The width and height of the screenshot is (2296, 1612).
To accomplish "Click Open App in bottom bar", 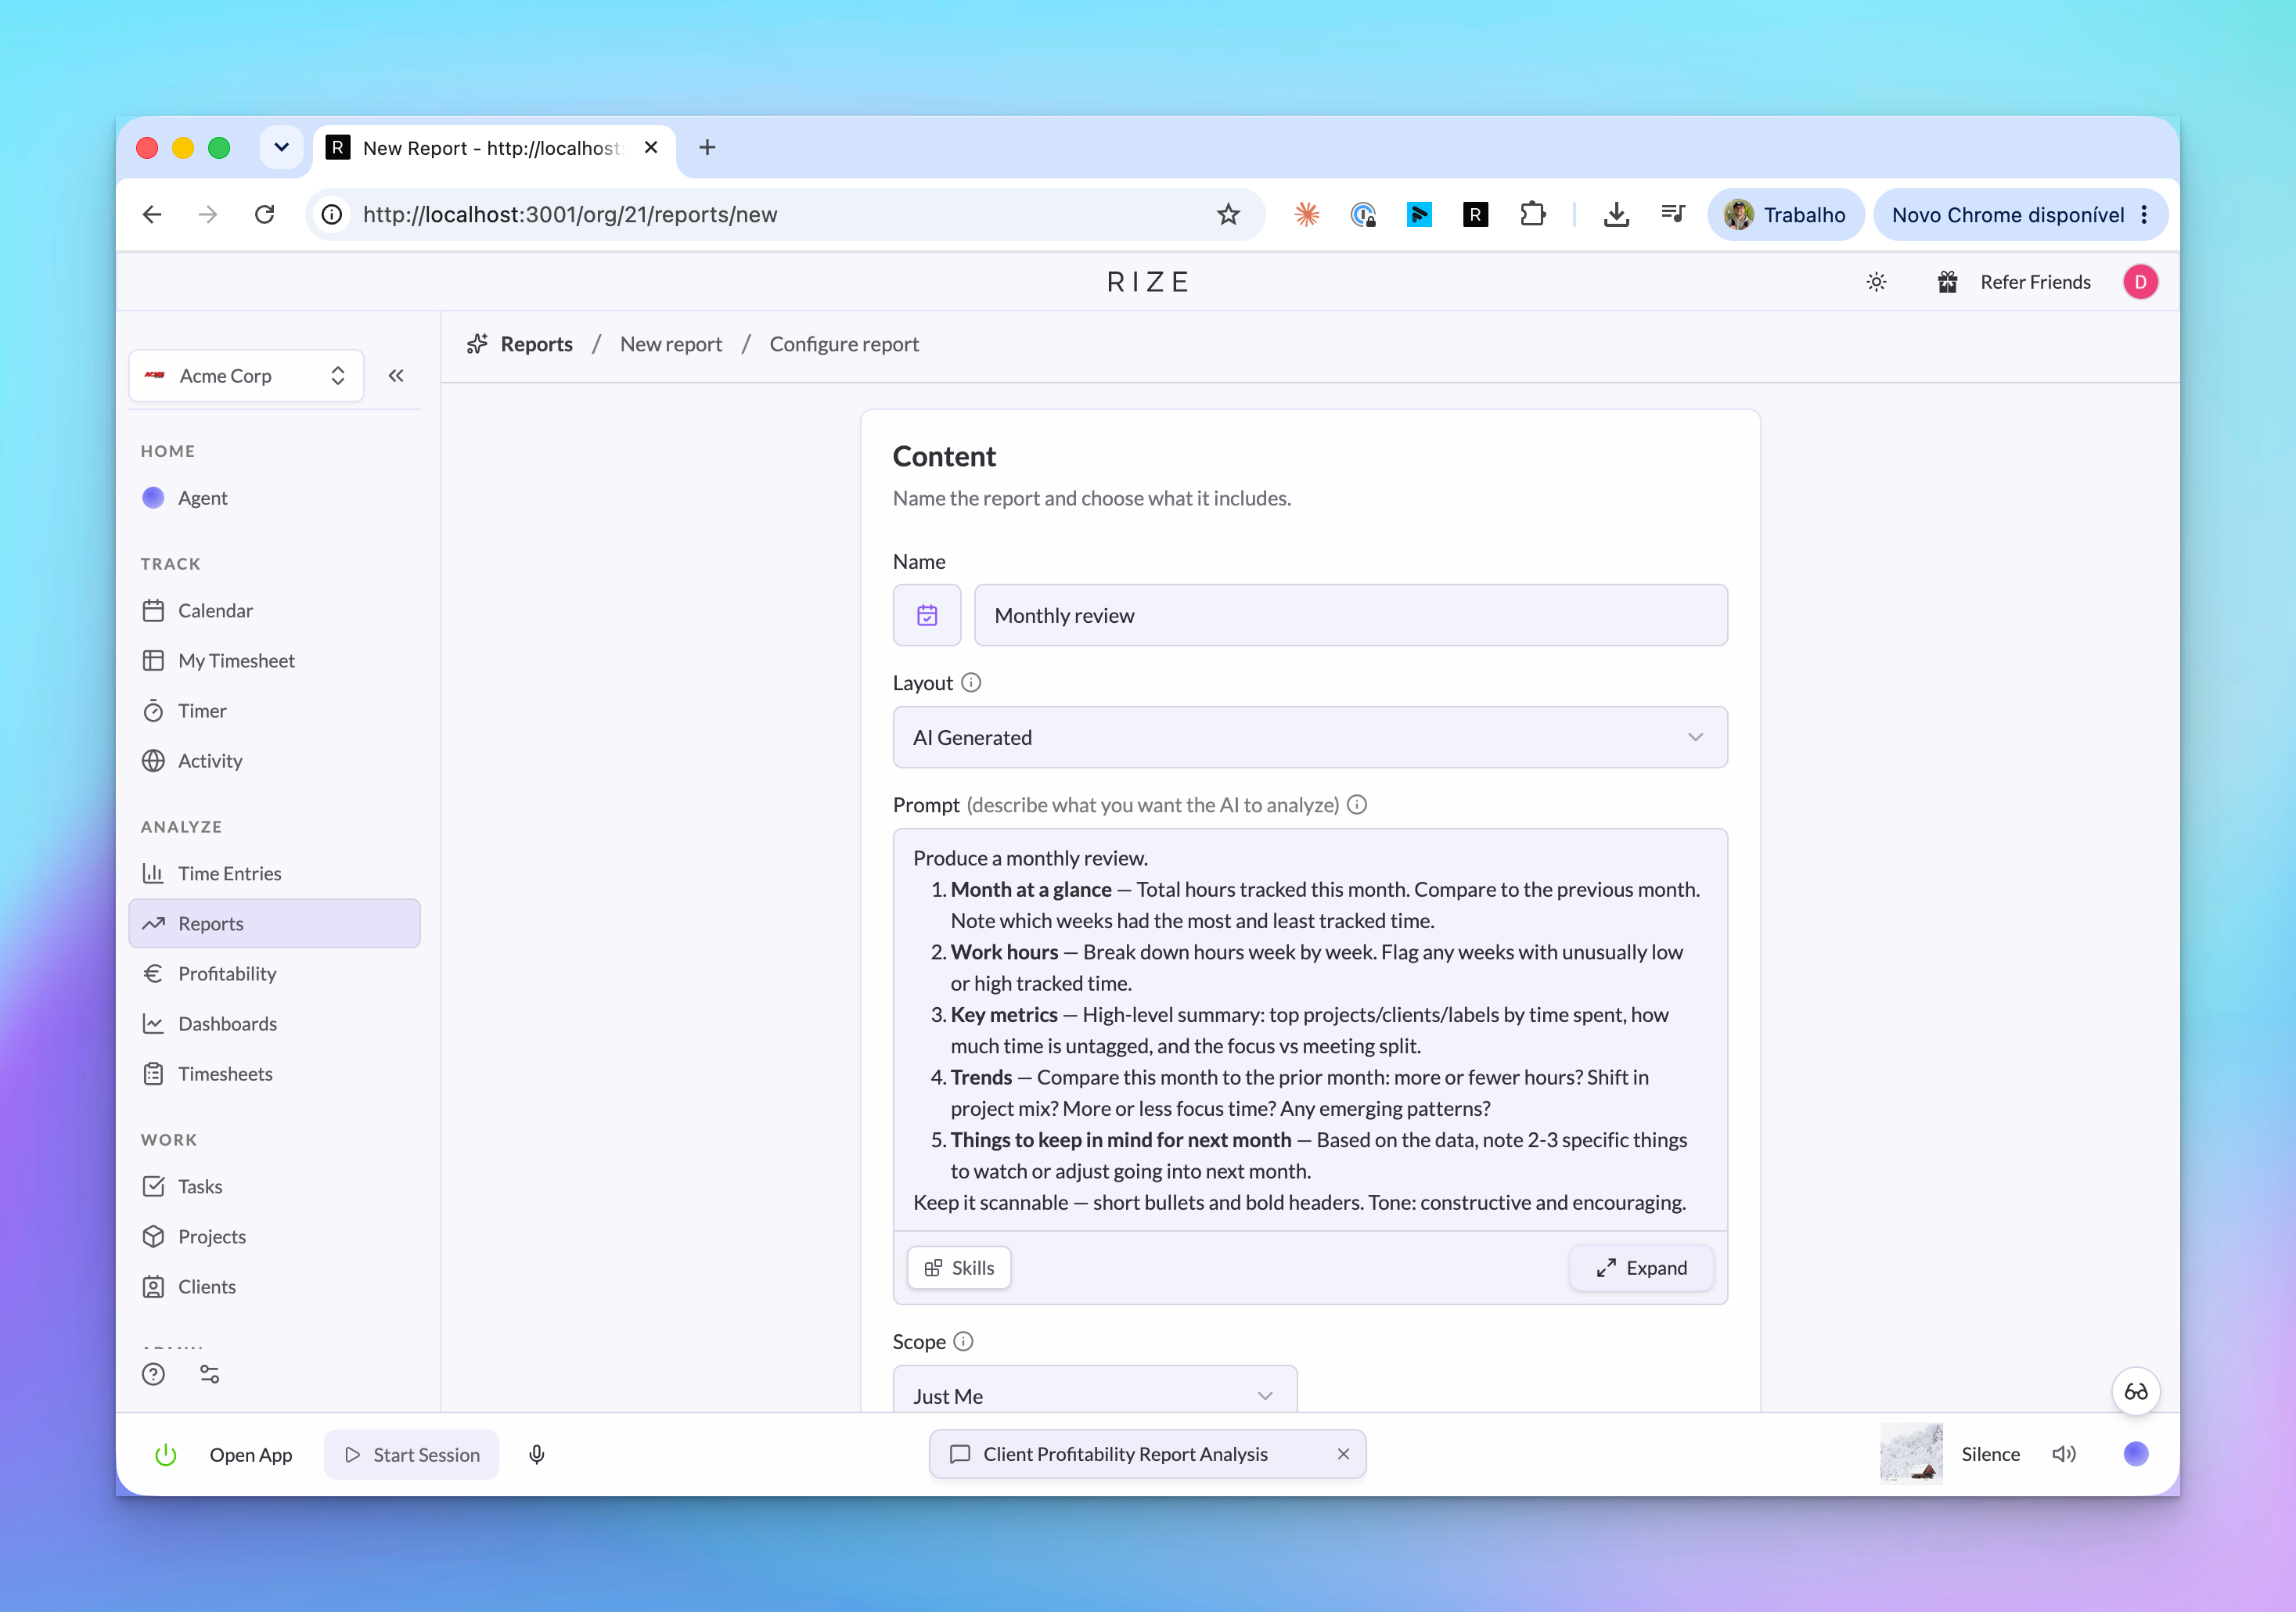I will [x=250, y=1454].
